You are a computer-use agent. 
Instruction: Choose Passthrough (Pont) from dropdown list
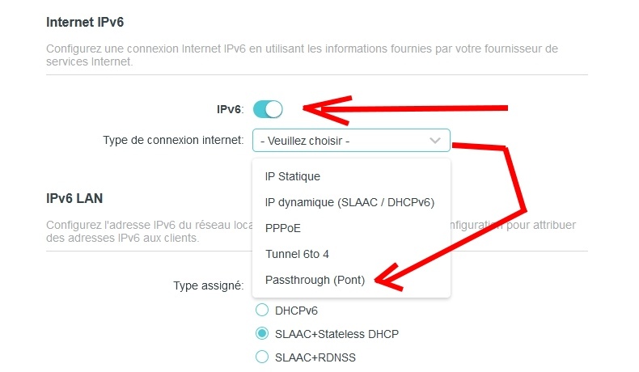pyautogui.click(x=315, y=281)
